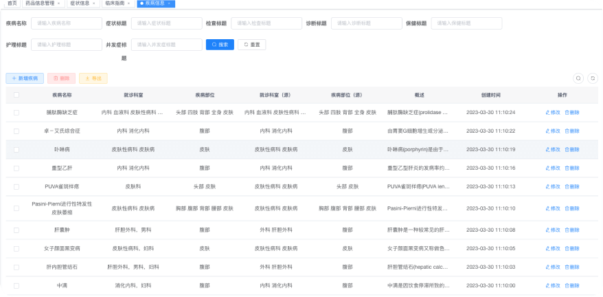
Task: Delete the 女子颜面黑变病 row
Action: point(572,248)
